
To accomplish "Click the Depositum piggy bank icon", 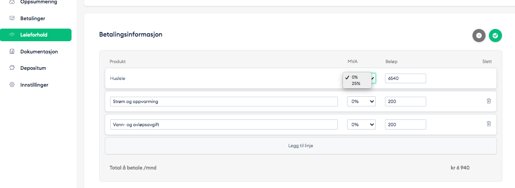I will point(12,68).
